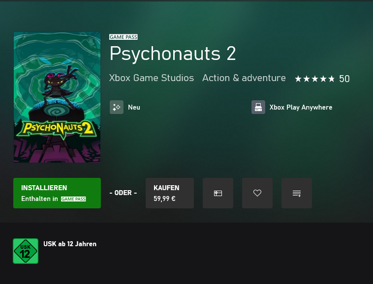This screenshot has height=284, width=373.
Task: Click the Xbox Play Anywhere icon
Action: (x=258, y=107)
